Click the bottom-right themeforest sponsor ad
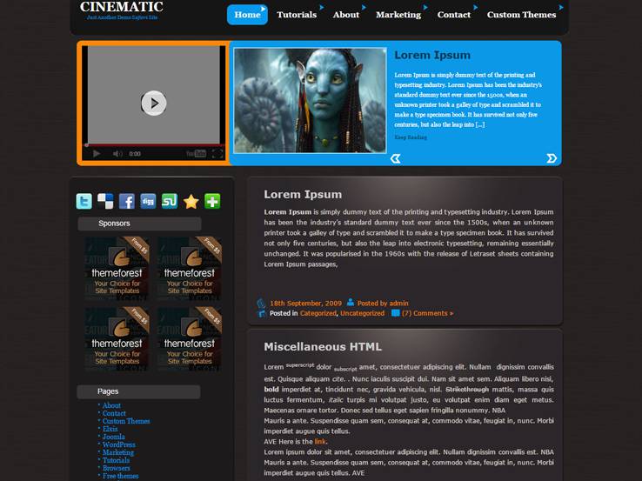This screenshot has height=481, width=642. point(190,339)
